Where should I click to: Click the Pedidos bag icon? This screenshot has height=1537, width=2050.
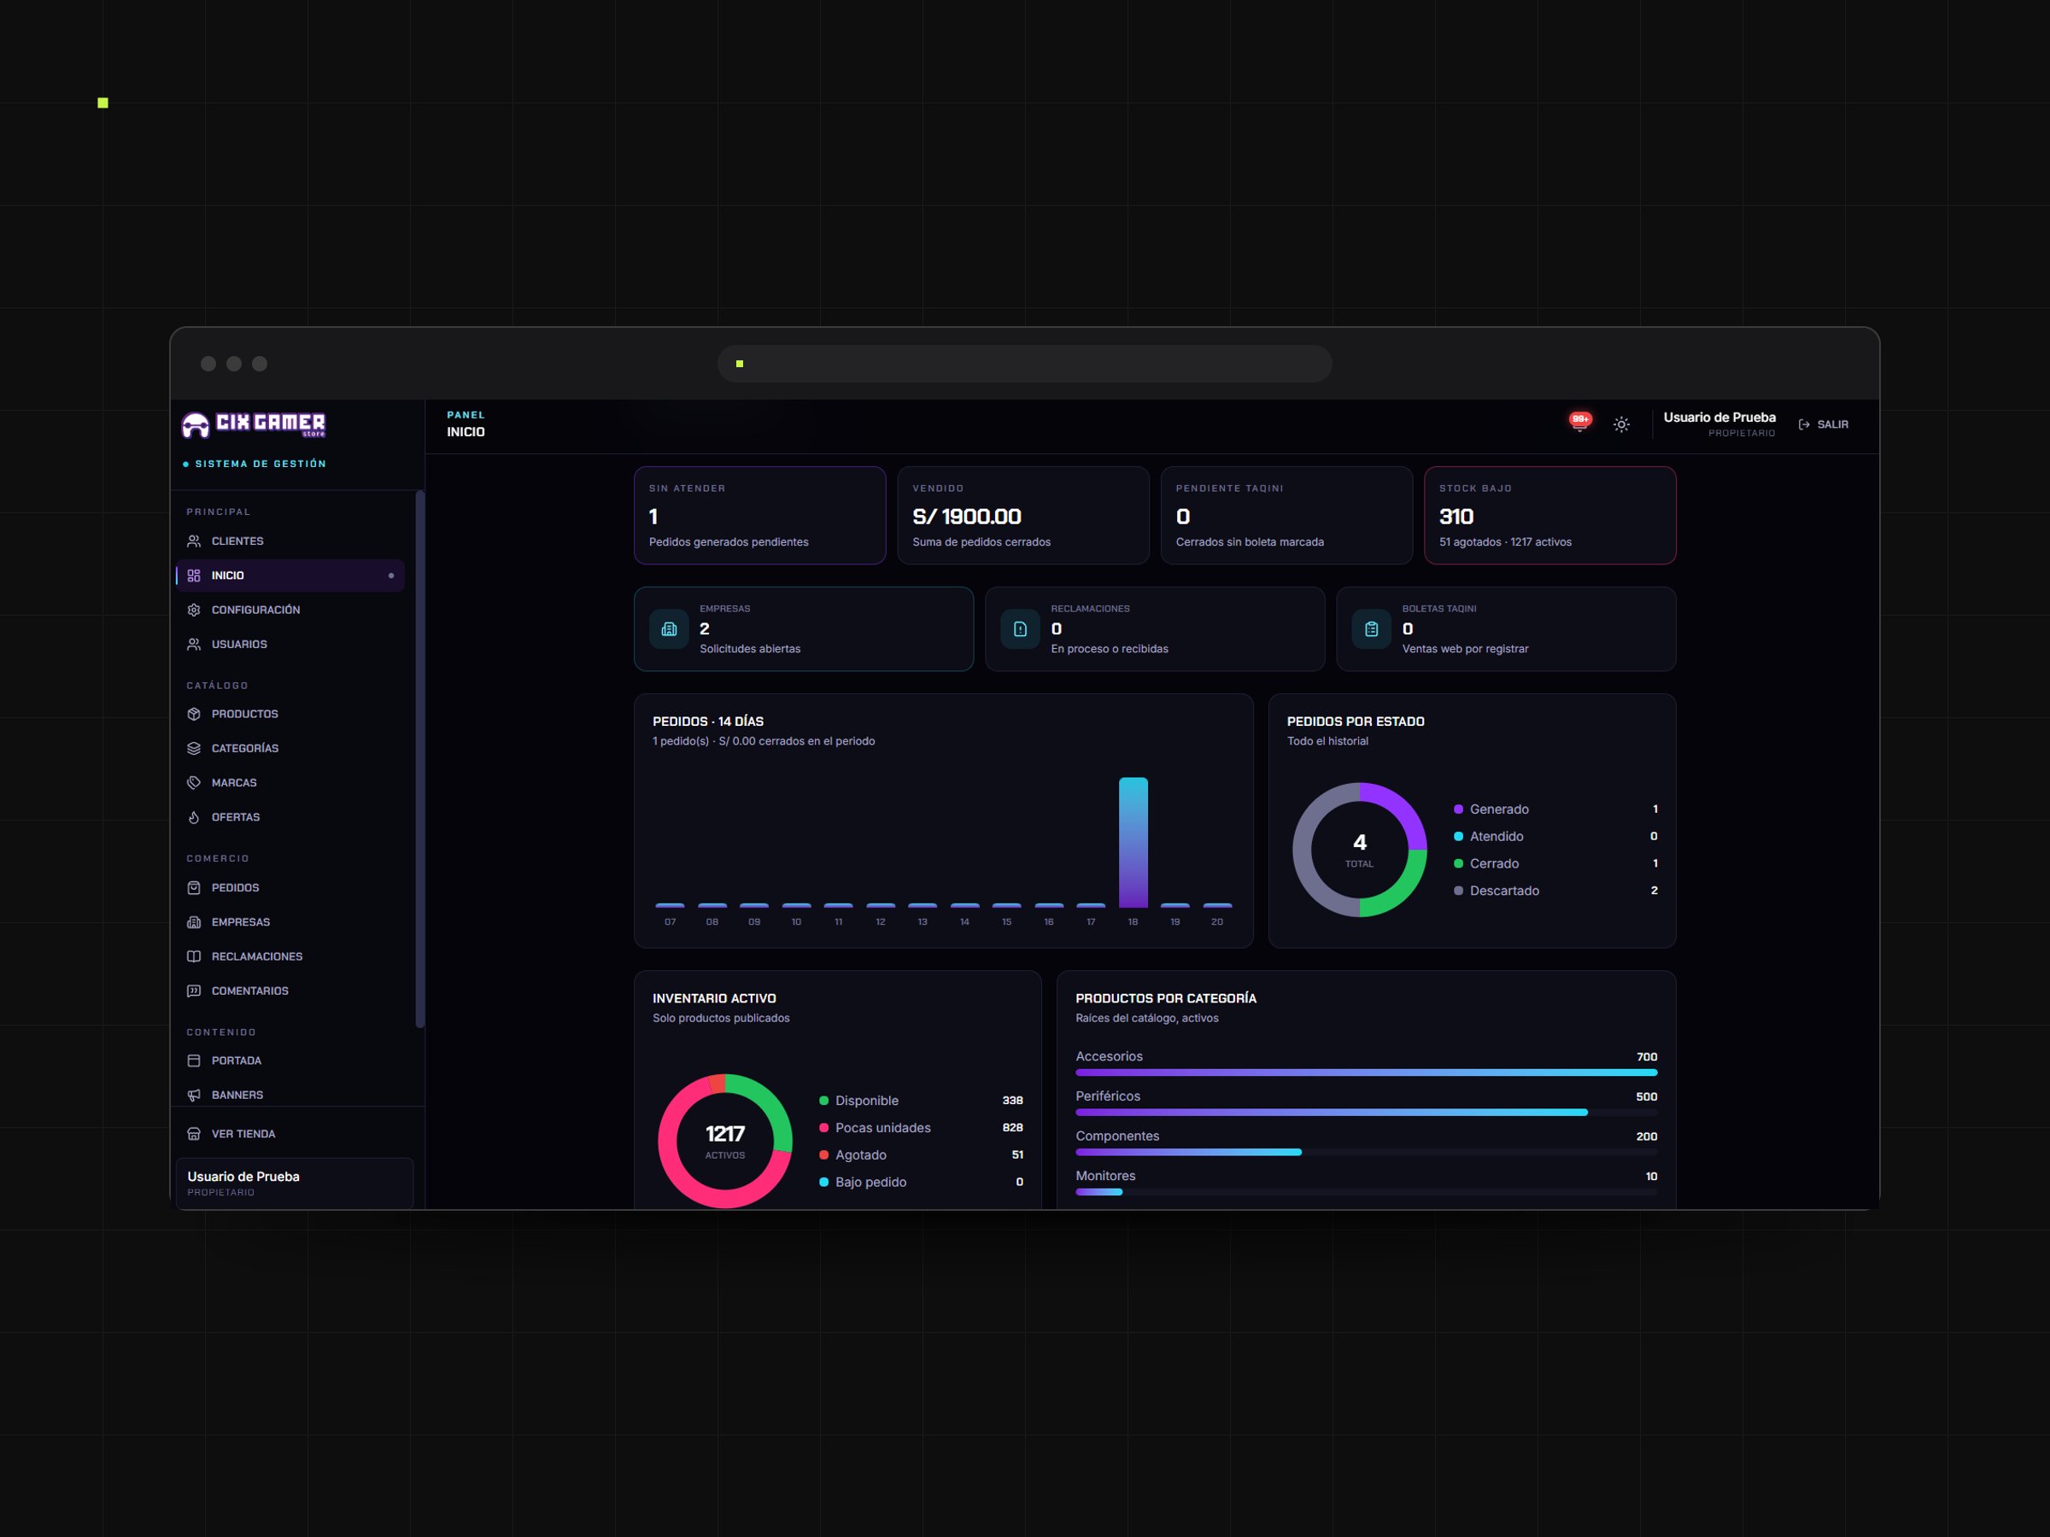[194, 887]
